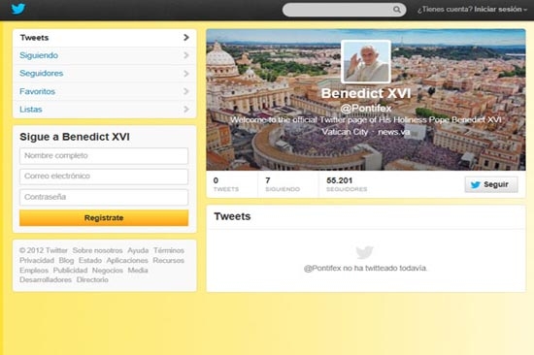Click the chevron on the Favoritos row
534x355 pixels.
tap(186, 91)
